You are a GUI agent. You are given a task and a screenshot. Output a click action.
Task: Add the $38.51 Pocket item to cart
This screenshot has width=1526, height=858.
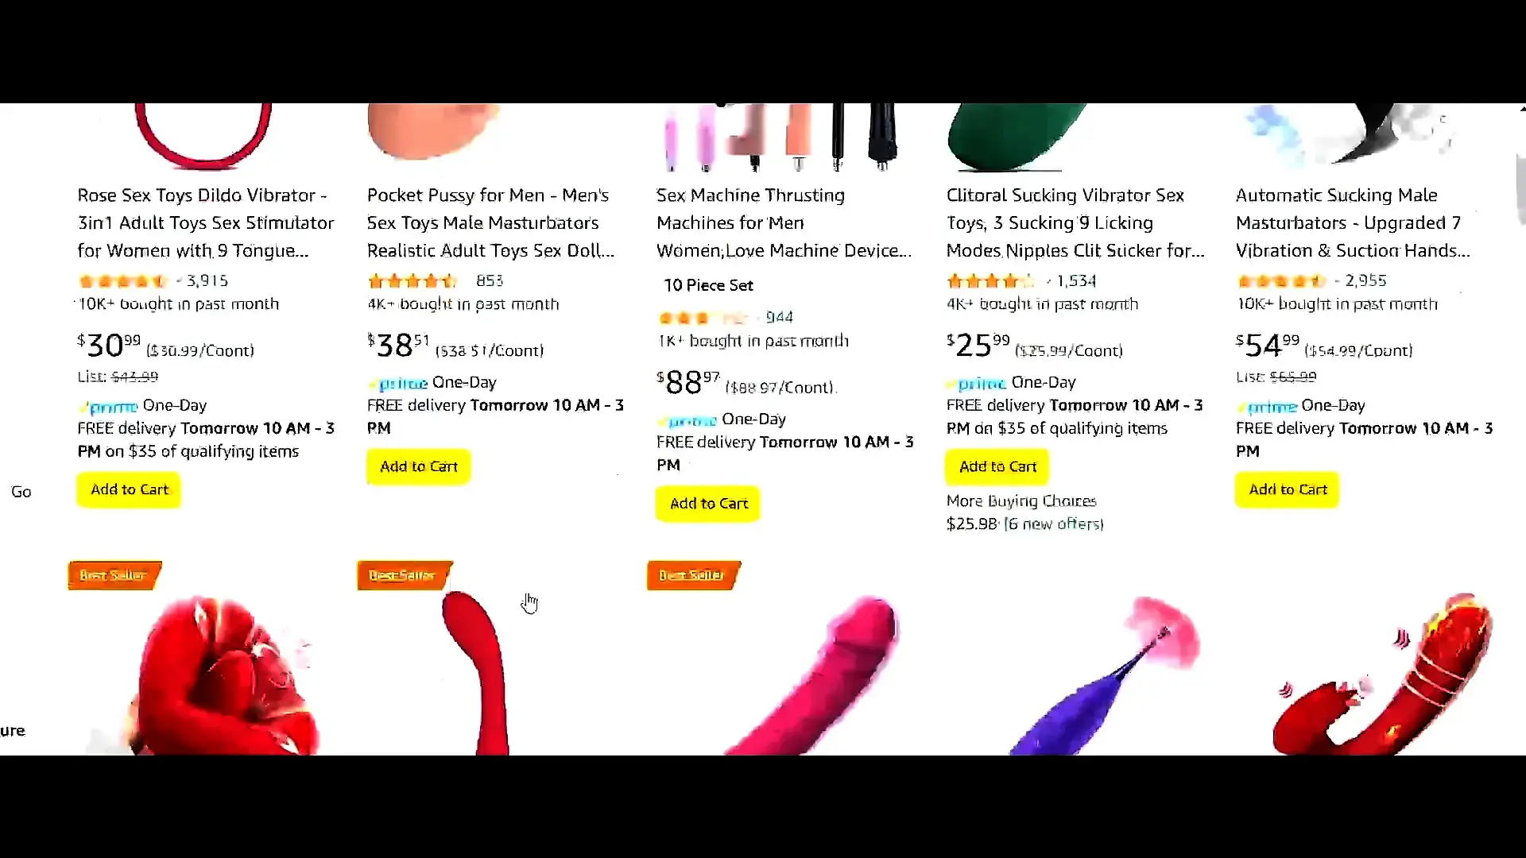[x=418, y=466]
